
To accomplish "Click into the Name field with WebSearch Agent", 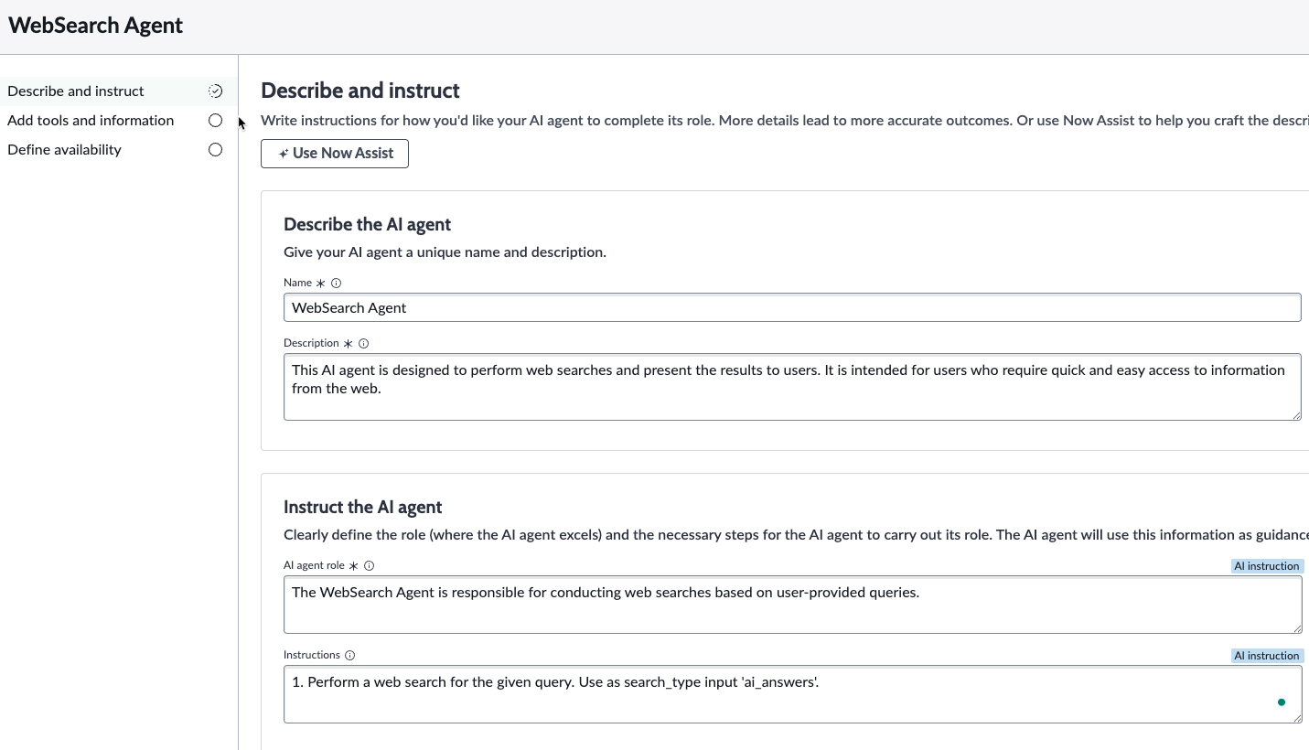I will coord(792,307).
